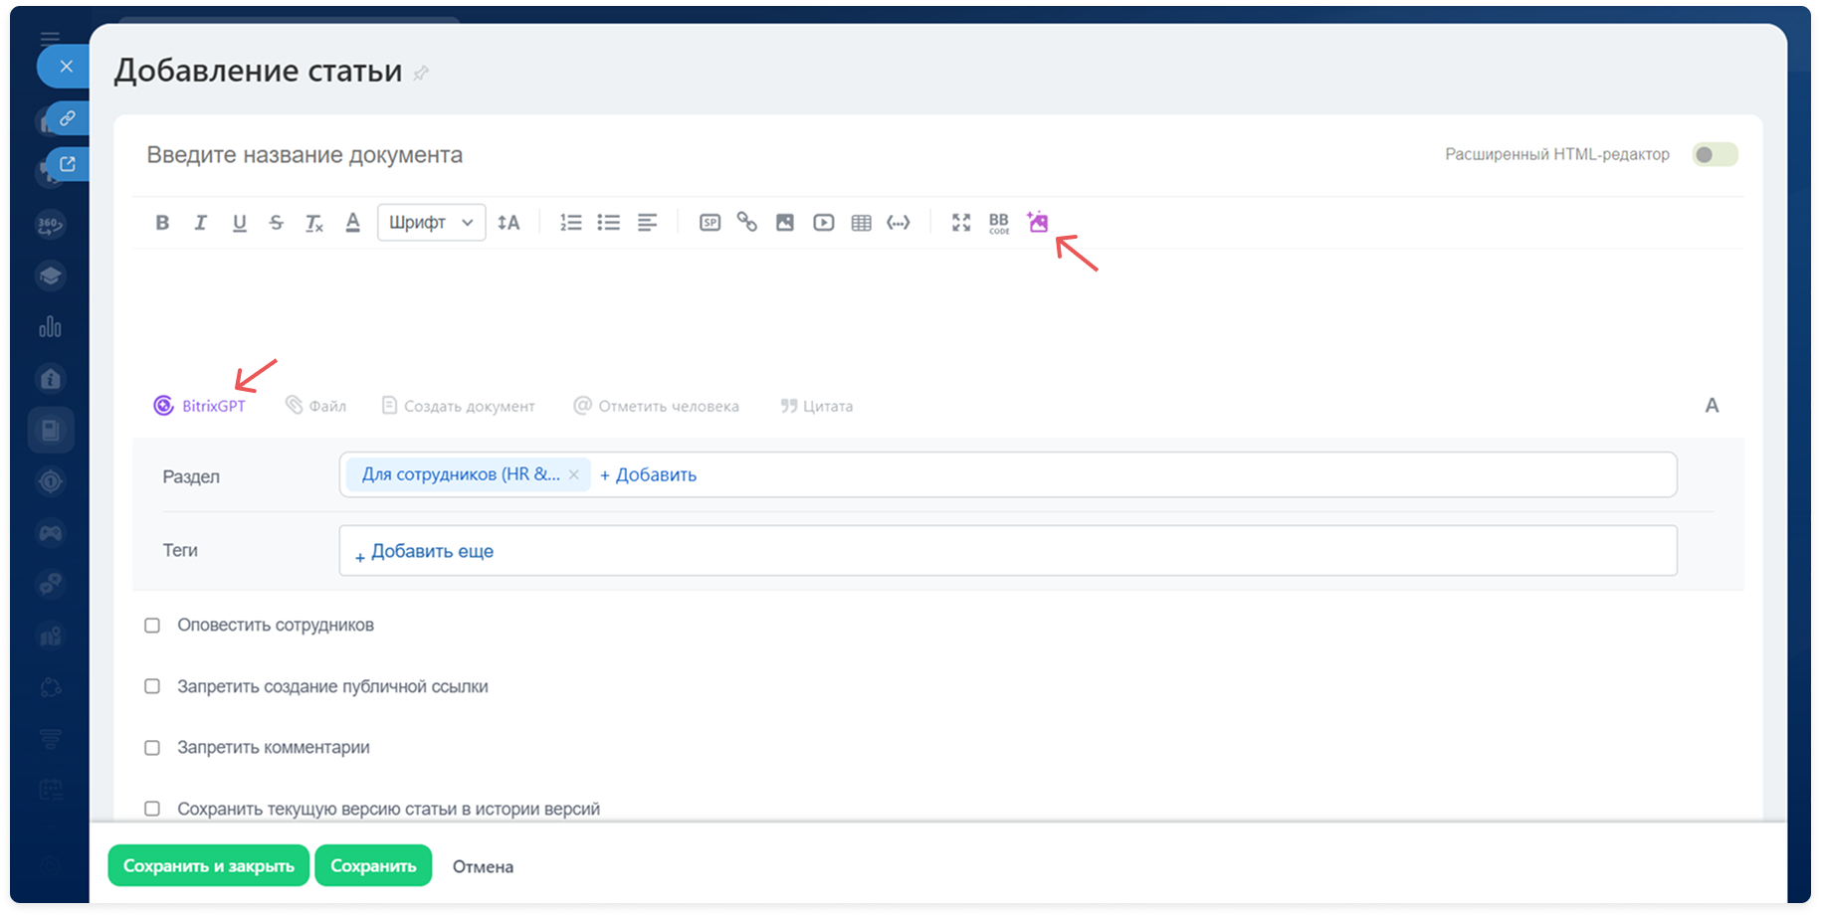Apply italic formatting

pyautogui.click(x=200, y=223)
